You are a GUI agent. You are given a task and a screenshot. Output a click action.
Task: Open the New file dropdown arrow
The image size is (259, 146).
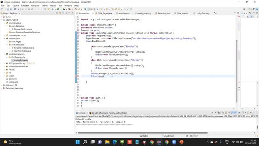(x=5, y=9)
